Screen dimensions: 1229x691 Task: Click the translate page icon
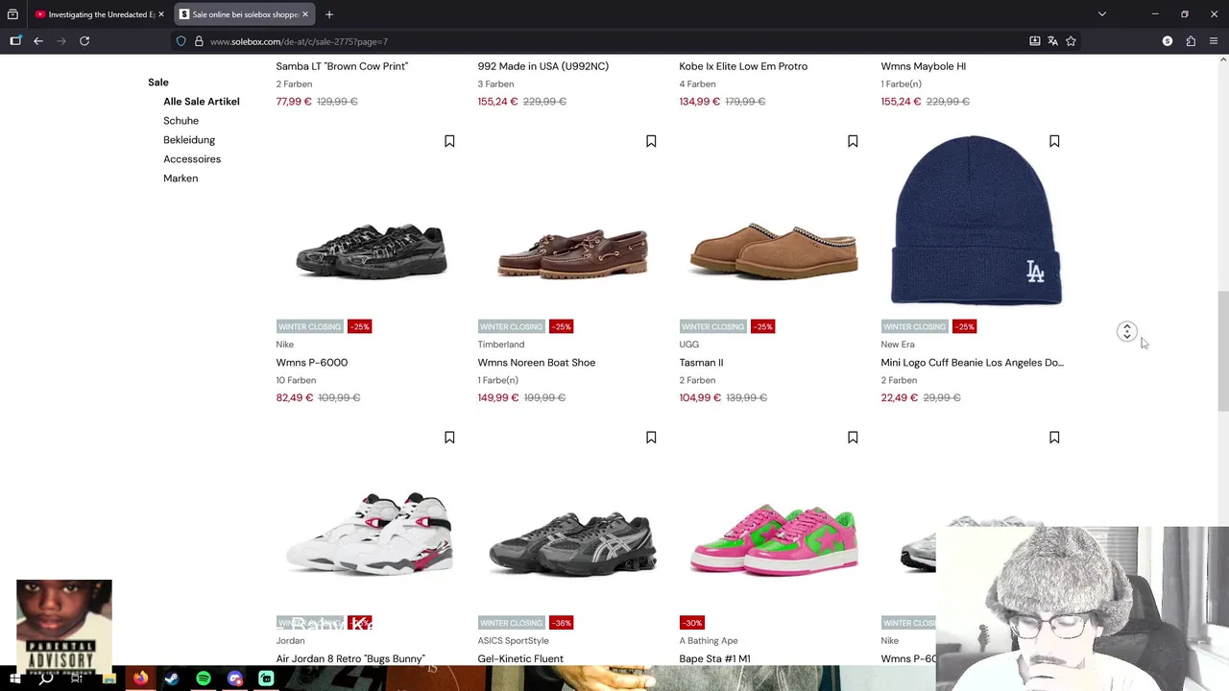(1052, 41)
